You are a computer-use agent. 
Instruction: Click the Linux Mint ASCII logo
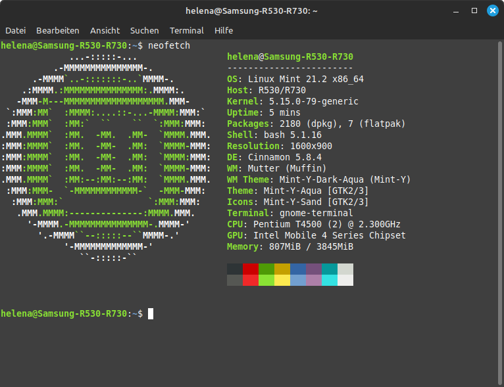click(x=106, y=157)
